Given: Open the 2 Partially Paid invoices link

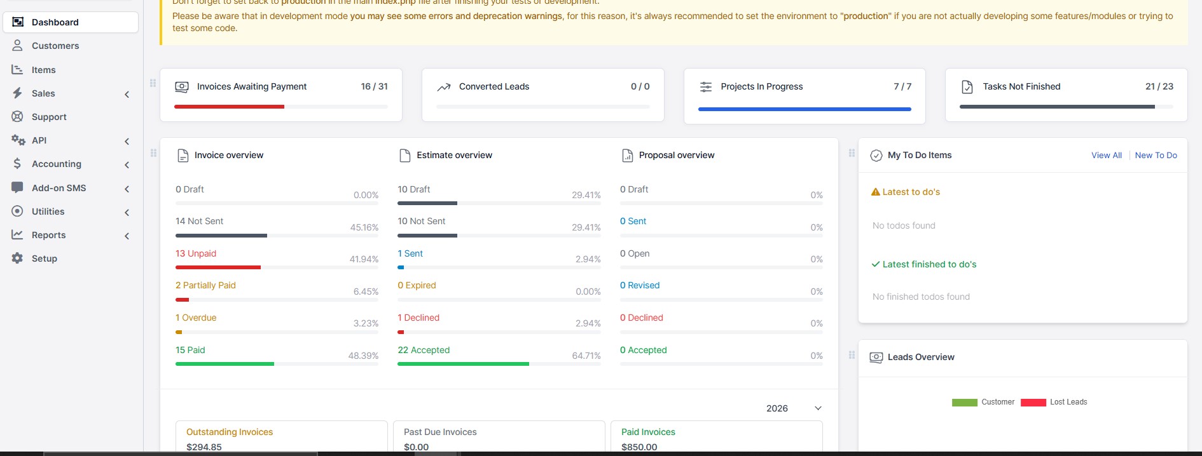Looking at the screenshot, I should (205, 285).
